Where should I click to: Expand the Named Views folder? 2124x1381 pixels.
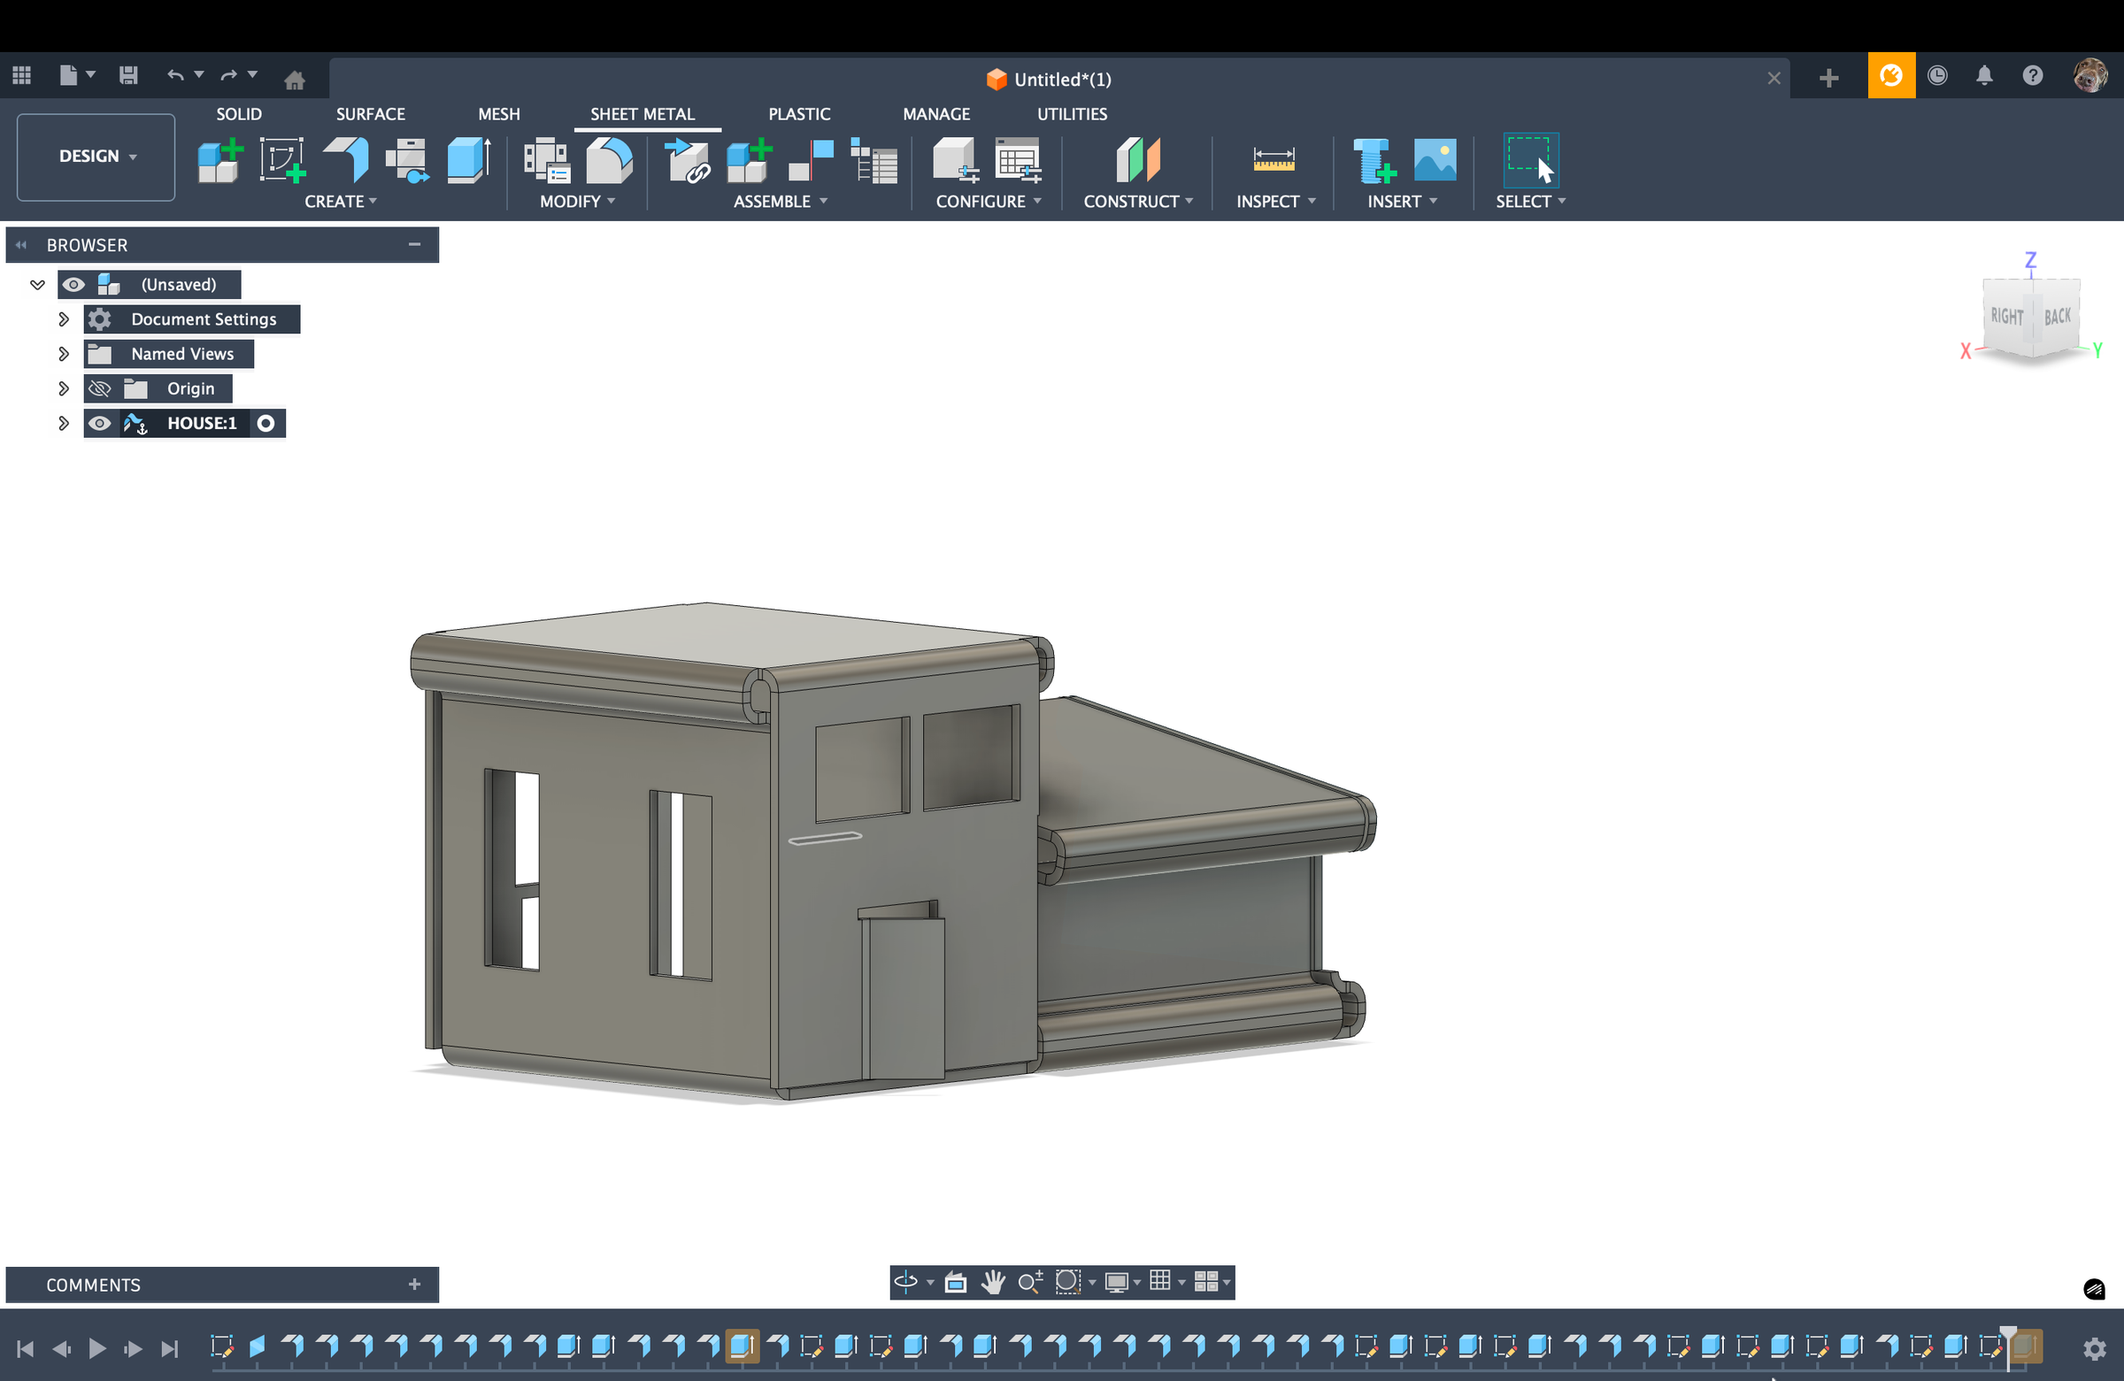(x=64, y=353)
